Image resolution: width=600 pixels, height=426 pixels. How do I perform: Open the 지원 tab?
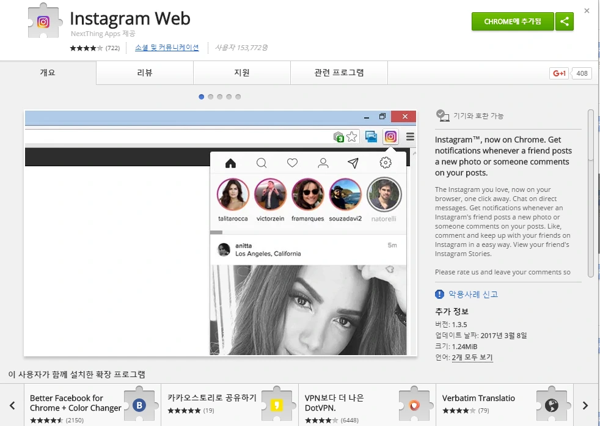click(242, 73)
